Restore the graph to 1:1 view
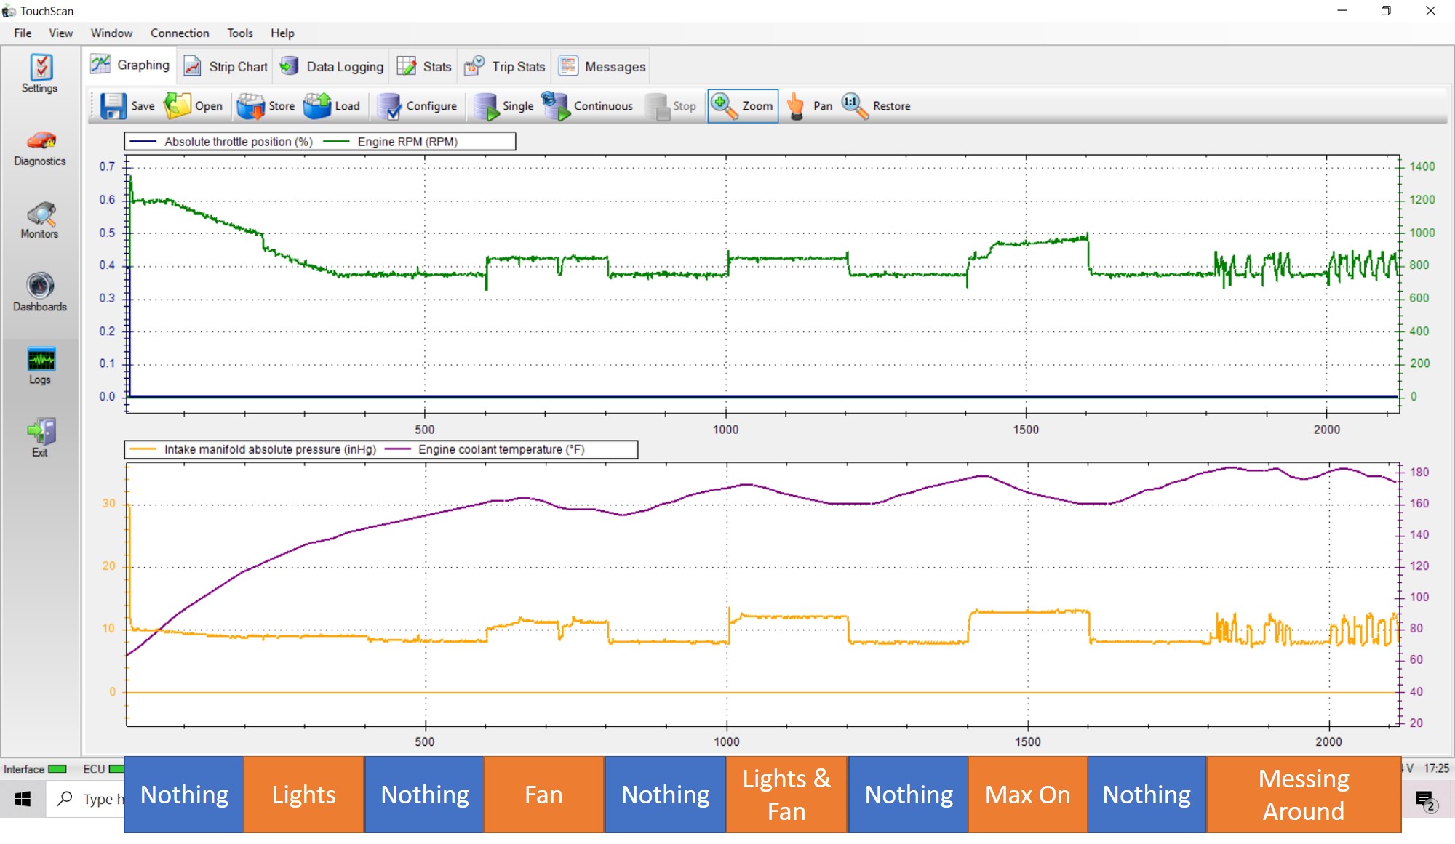The width and height of the screenshot is (1455, 844). point(876,106)
